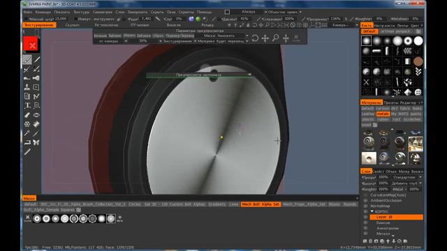The image size is (447, 251).
Task: Select the flat light metal material
Action: click(x=369, y=158)
